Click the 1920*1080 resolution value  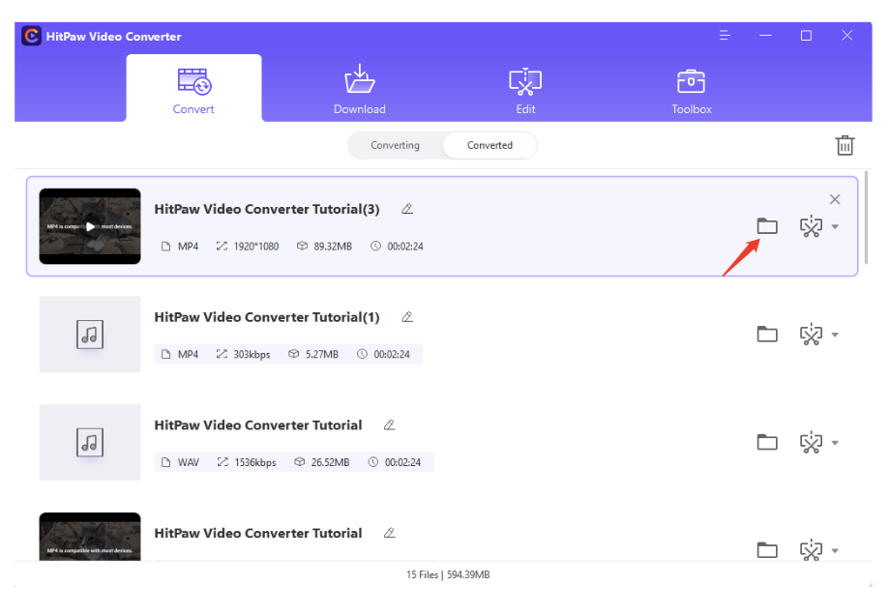(x=256, y=247)
